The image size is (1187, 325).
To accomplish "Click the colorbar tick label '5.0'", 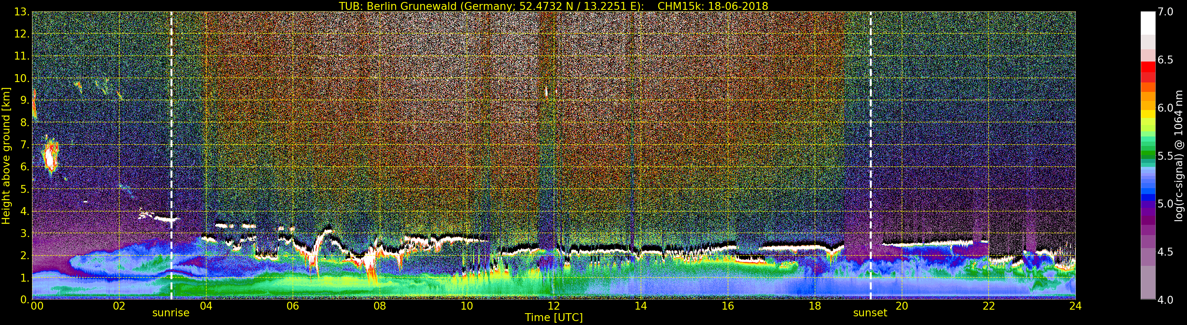I will [1166, 204].
